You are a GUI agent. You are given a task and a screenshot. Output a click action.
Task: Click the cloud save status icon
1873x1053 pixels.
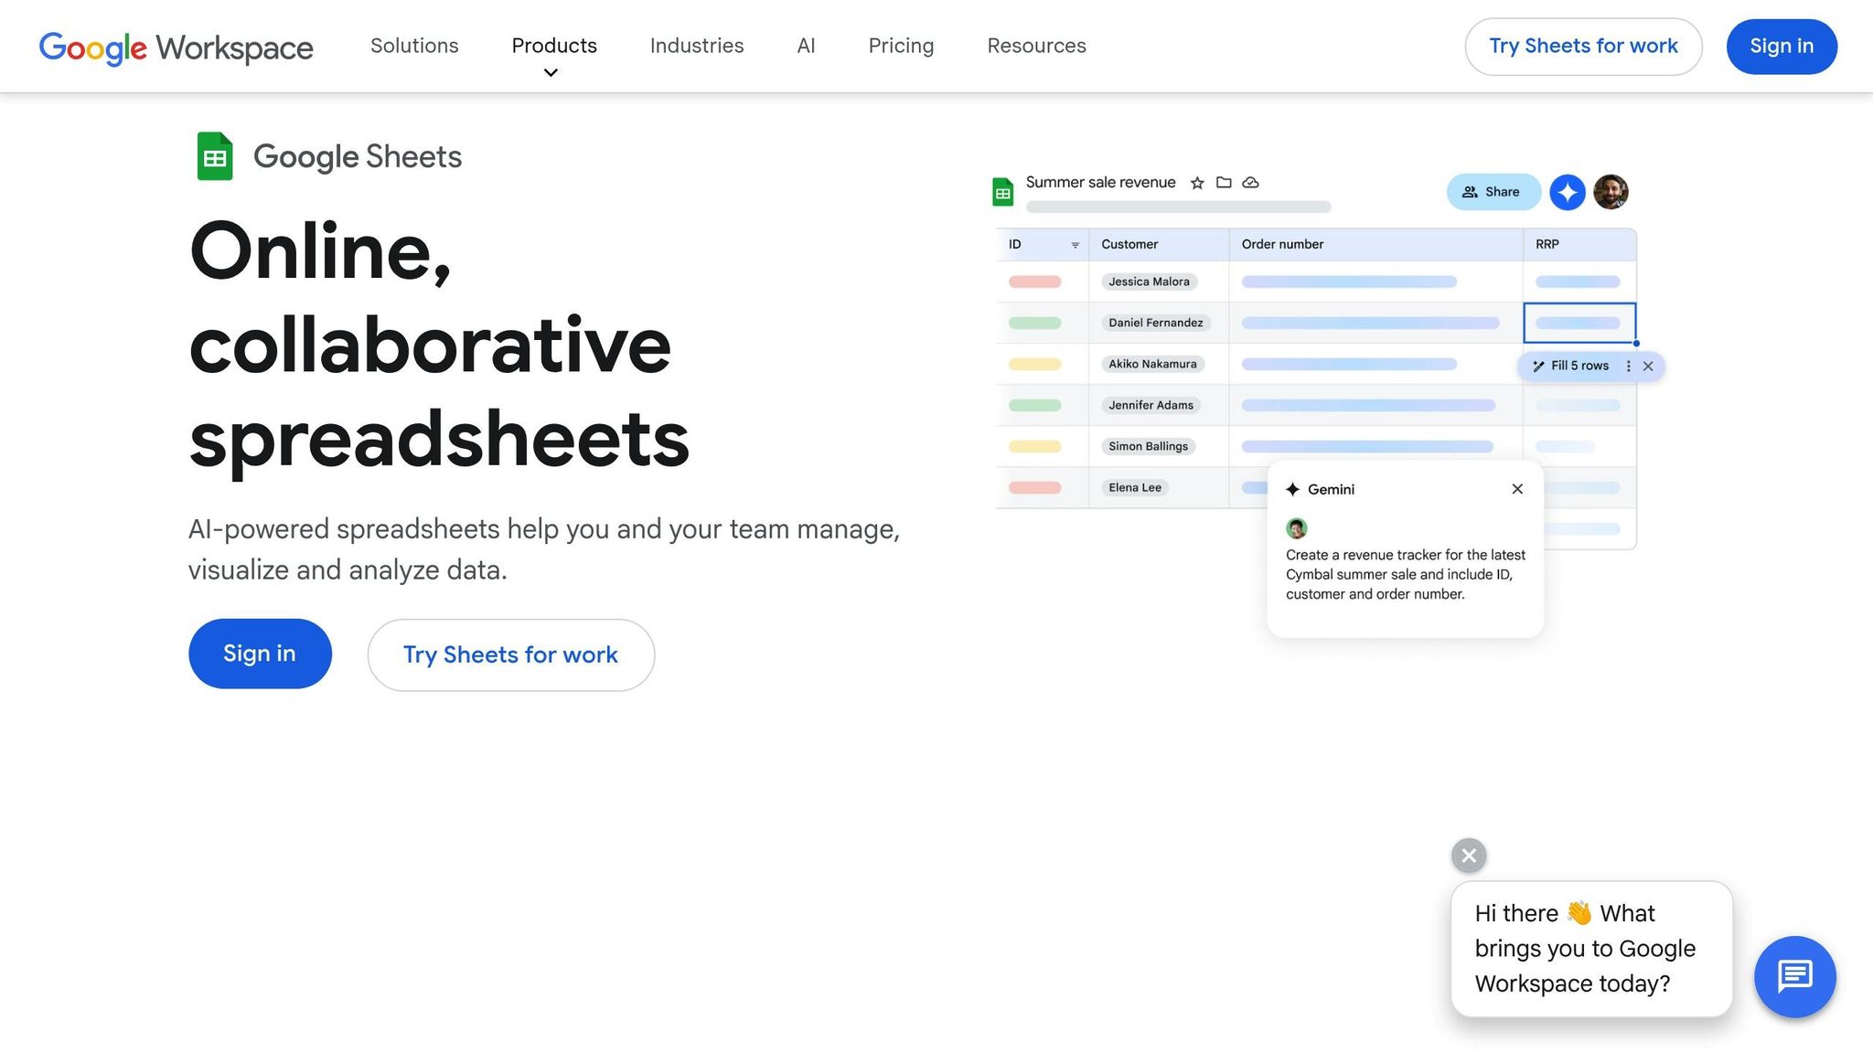click(x=1251, y=182)
